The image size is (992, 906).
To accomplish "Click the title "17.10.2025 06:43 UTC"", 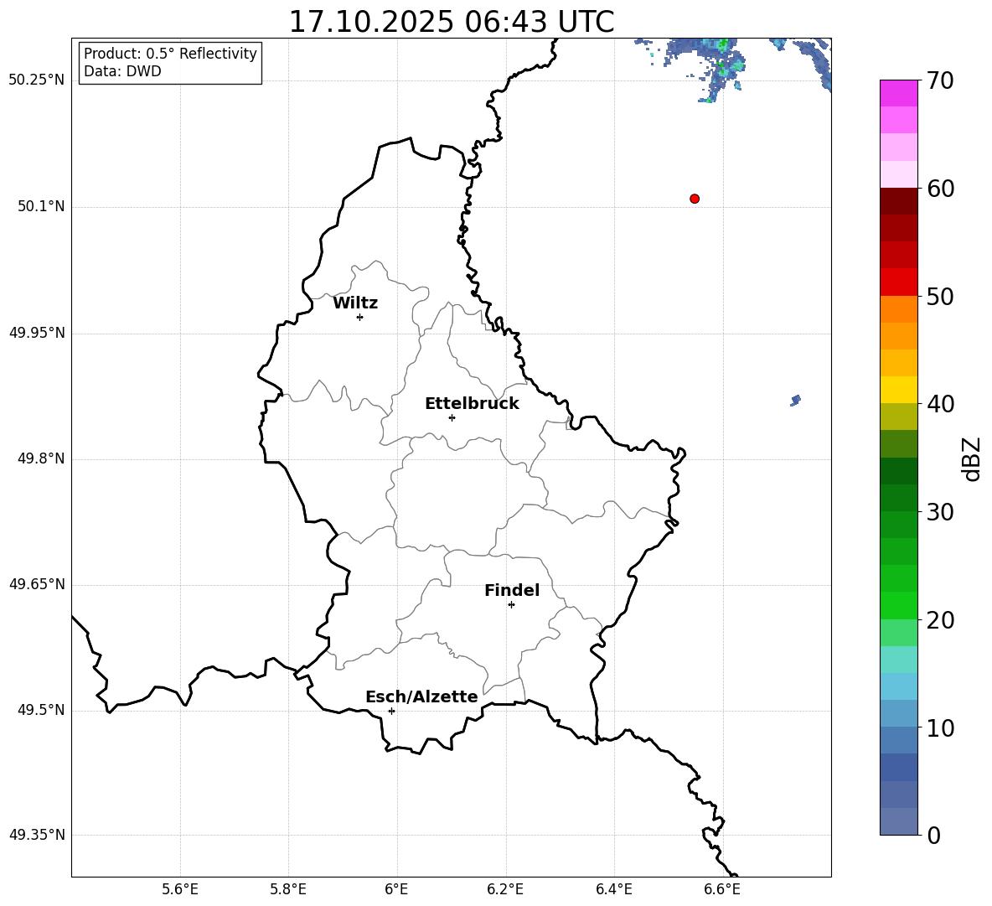I will click(451, 21).
